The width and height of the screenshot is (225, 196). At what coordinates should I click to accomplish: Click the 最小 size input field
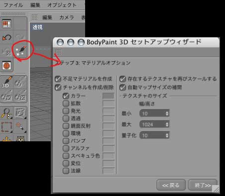154,113
